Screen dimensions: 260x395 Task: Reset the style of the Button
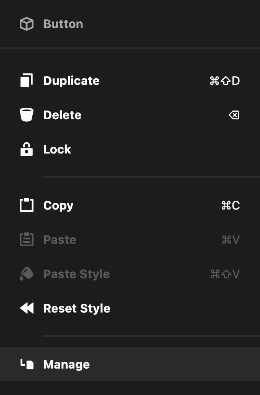(x=76, y=308)
